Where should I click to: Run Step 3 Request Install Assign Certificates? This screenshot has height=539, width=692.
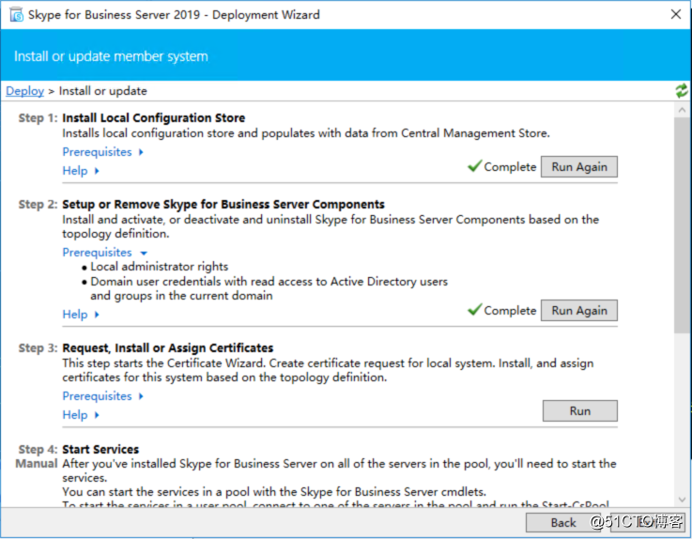click(x=580, y=411)
